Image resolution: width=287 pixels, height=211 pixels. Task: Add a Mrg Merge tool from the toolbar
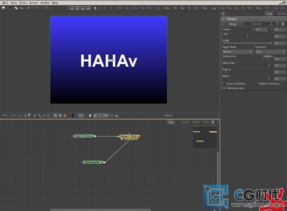pos(205,8)
